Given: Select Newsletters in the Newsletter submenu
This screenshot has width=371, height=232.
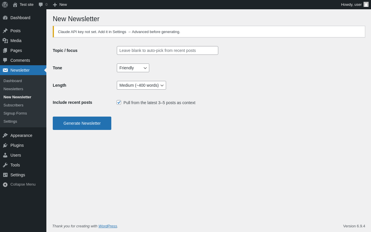Looking at the screenshot, I should click(x=13, y=89).
